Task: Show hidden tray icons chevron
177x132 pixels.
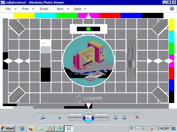Action: (x=131, y=128)
